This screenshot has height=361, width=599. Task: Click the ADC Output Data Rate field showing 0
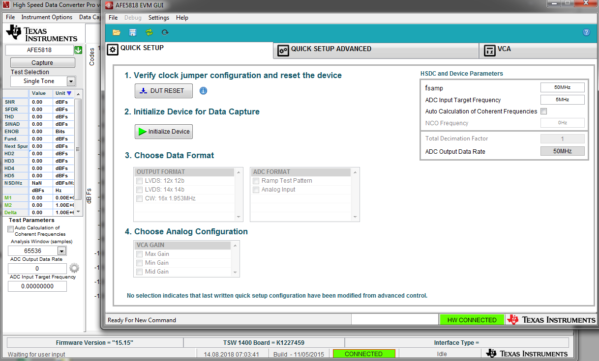click(x=37, y=269)
